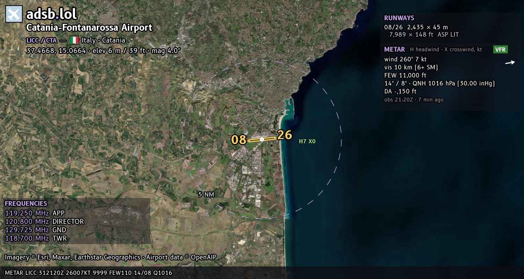This screenshot has width=524, height=279.
Task: Click the vis 10 km (6+ SM) line
Action: (x=411, y=67)
